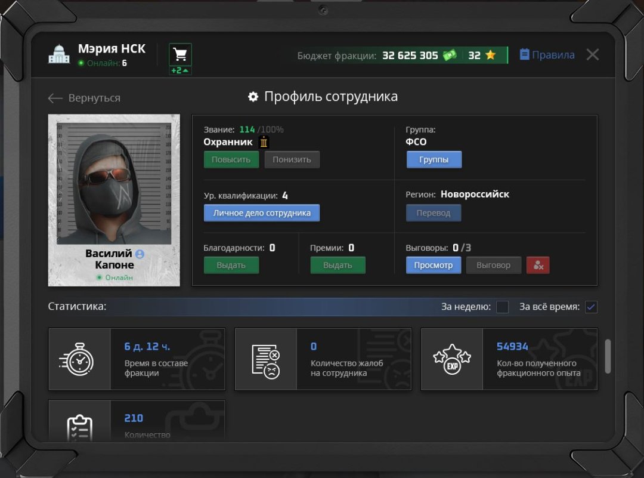This screenshot has height=478, width=644.
Task: Promote the employee with Повысить
Action: pyautogui.click(x=231, y=159)
